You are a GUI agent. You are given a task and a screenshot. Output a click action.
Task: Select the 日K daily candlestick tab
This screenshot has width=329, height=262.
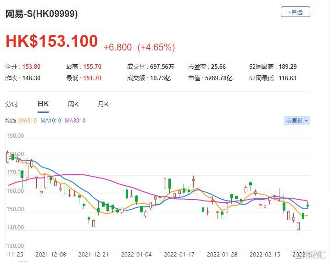tap(43, 104)
